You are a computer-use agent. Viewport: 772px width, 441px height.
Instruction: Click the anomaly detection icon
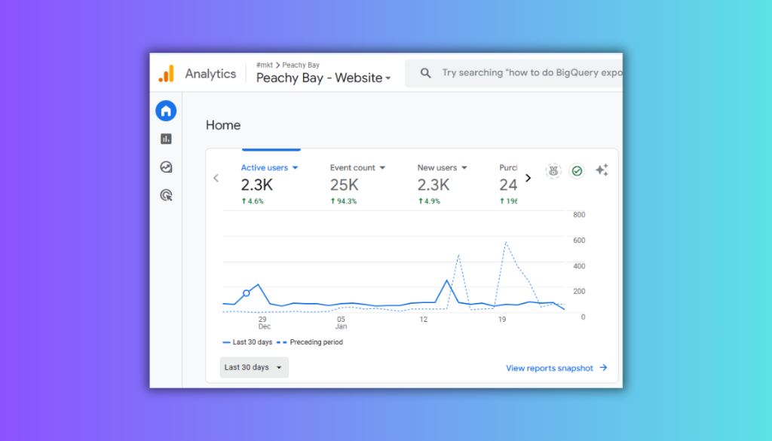[x=553, y=171]
